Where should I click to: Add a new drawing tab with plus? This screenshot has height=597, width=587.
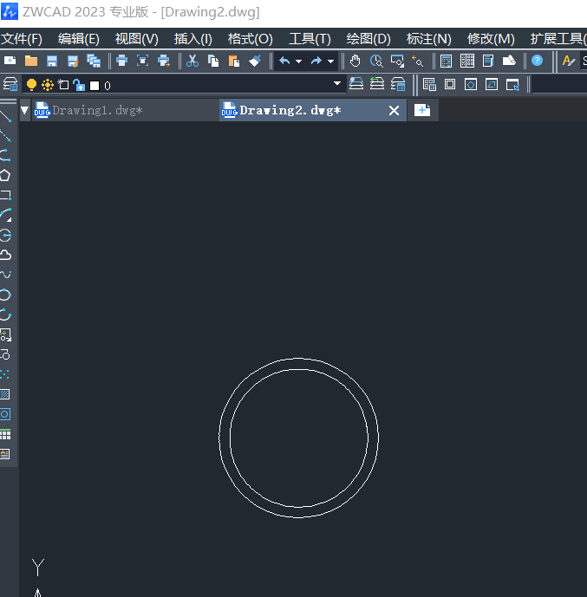422,110
